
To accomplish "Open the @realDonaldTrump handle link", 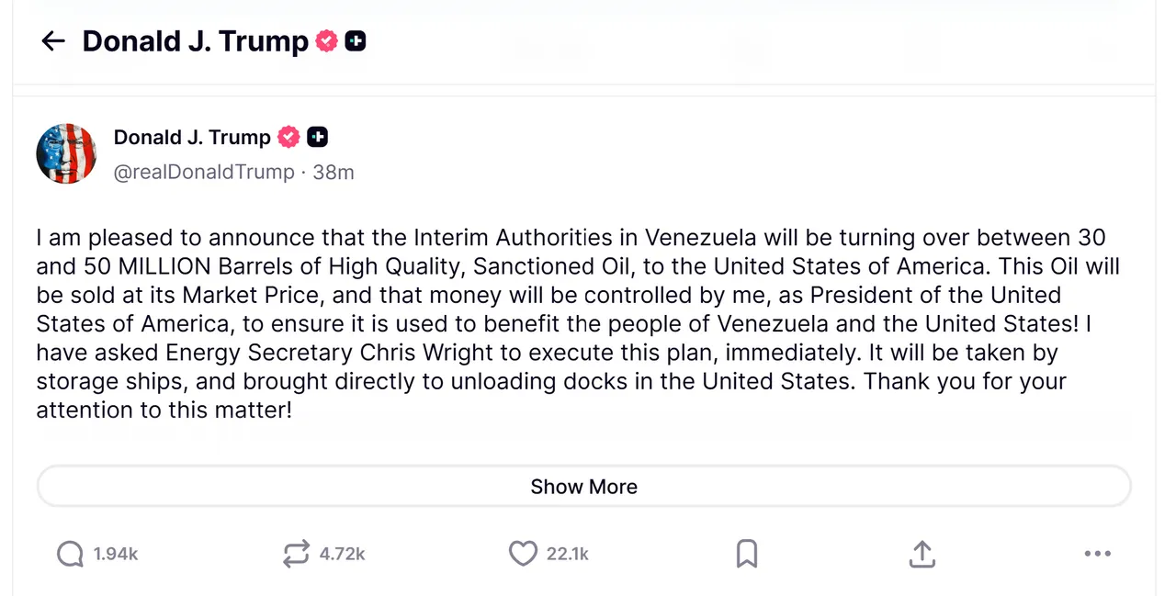I will coord(204,172).
